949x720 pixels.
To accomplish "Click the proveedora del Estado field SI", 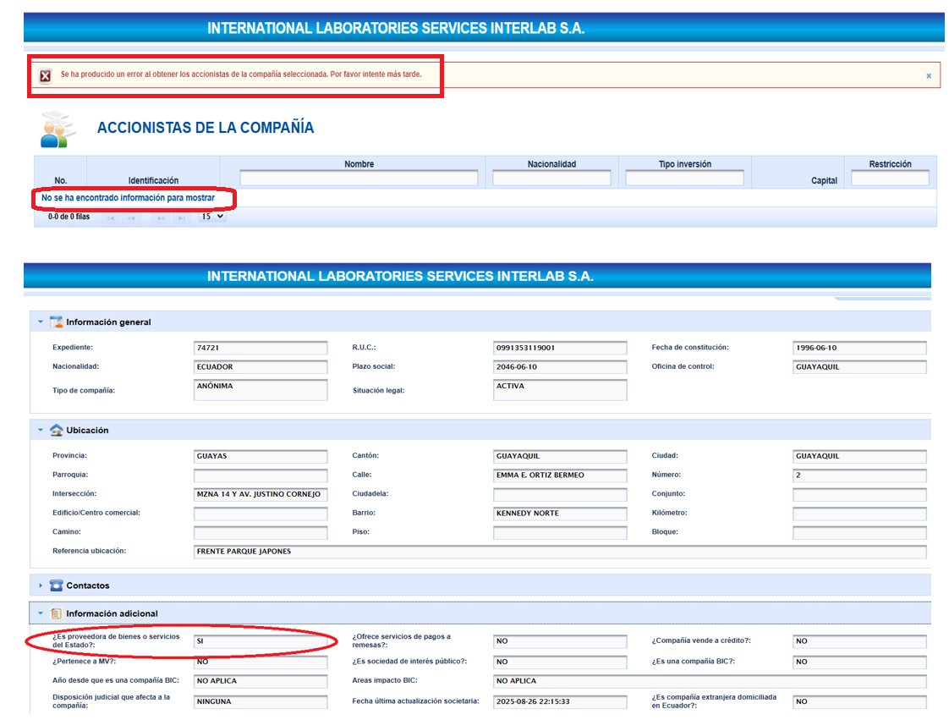I will (x=261, y=641).
